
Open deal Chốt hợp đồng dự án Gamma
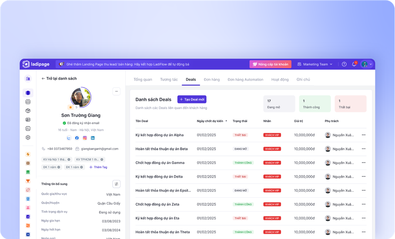pyautogui.click(x=160, y=163)
